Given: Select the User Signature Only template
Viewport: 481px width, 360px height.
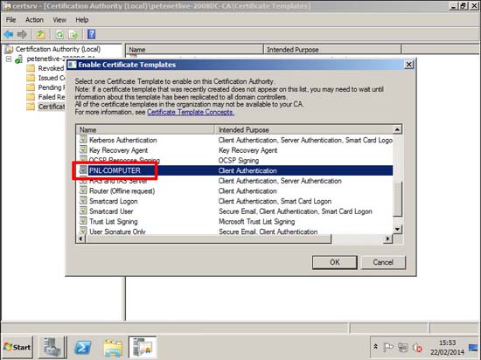Looking at the screenshot, I should [x=117, y=232].
